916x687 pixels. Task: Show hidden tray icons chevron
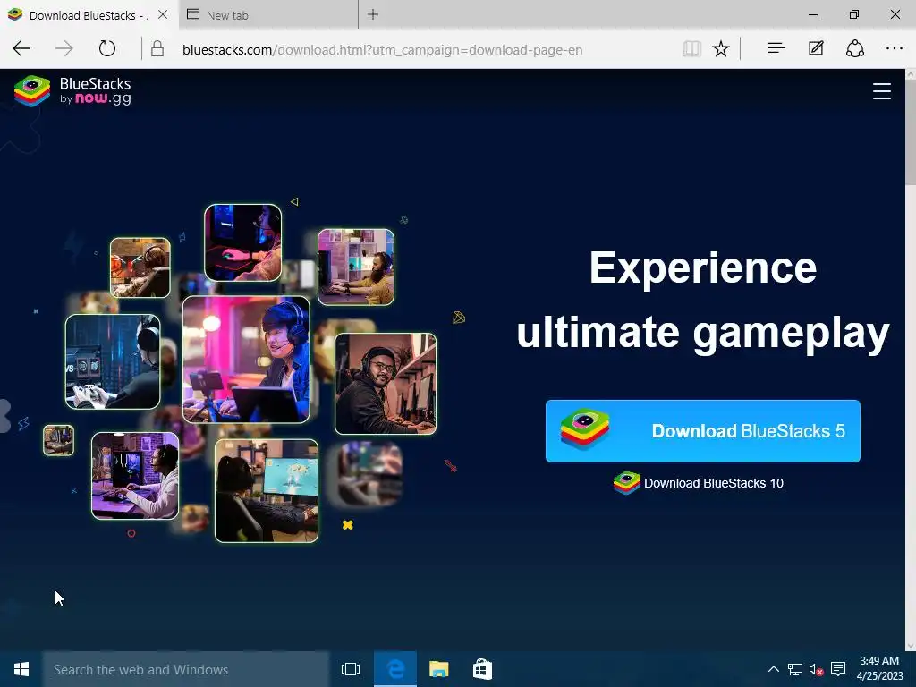(x=773, y=669)
